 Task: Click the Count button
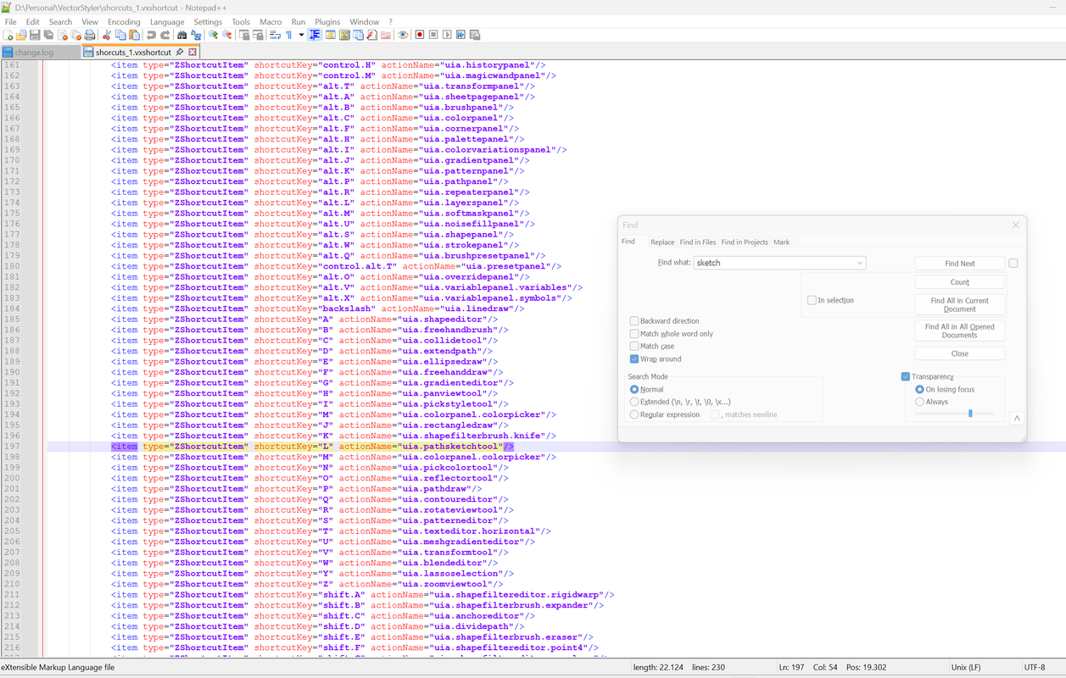(960, 282)
